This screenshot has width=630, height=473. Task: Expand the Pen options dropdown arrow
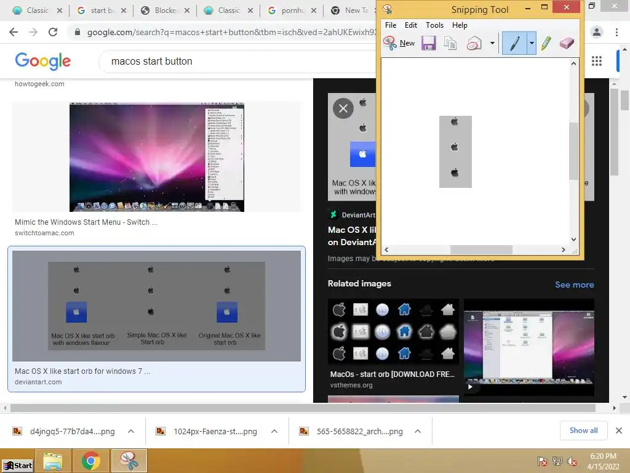[532, 43]
